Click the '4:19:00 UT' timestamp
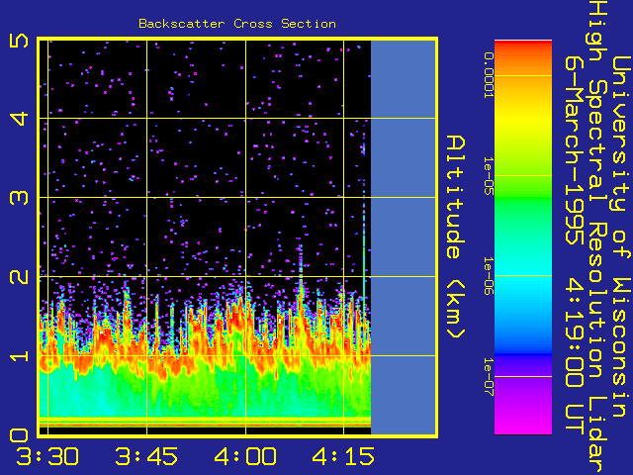 click(x=575, y=357)
